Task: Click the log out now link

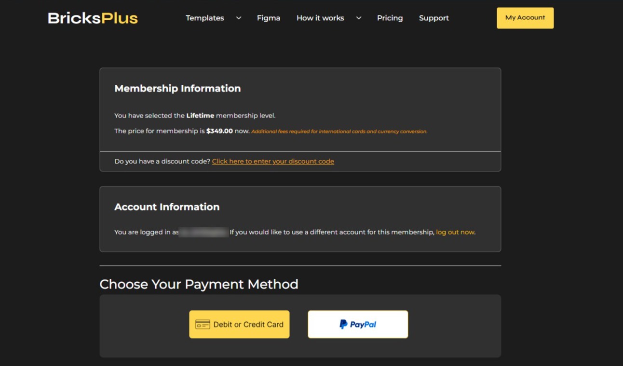Action: (455, 232)
